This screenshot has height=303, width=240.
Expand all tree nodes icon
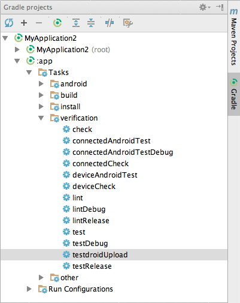click(x=76, y=23)
